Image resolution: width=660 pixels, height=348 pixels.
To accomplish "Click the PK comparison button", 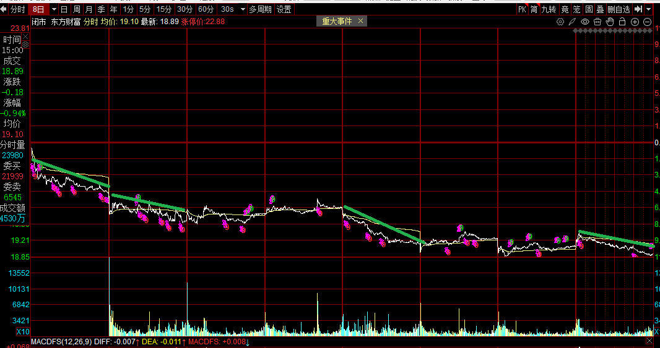I will click(522, 9).
